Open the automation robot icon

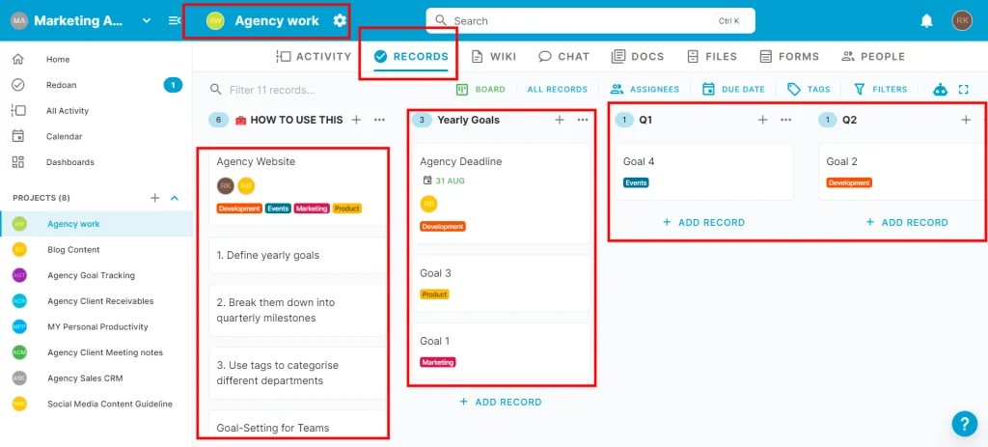tap(941, 90)
